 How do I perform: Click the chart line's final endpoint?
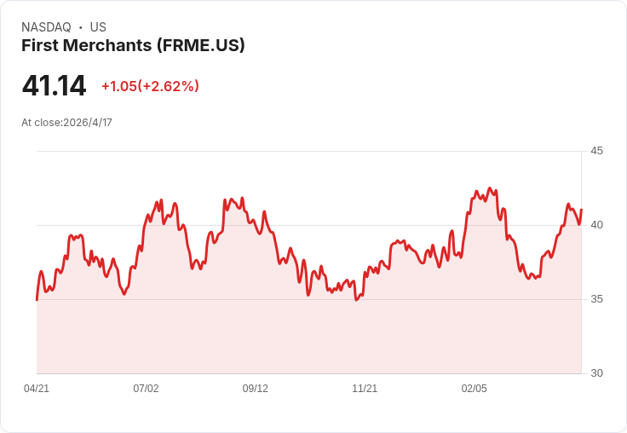pos(581,210)
